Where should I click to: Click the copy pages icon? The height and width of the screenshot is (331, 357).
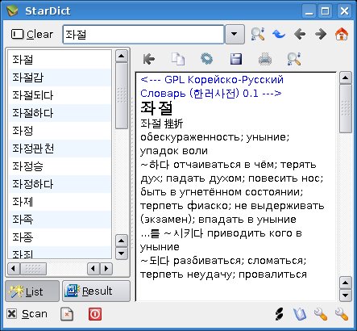click(x=178, y=59)
